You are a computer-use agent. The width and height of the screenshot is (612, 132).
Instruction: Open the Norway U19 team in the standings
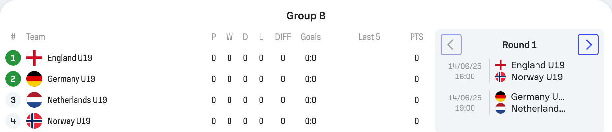(x=69, y=121)
